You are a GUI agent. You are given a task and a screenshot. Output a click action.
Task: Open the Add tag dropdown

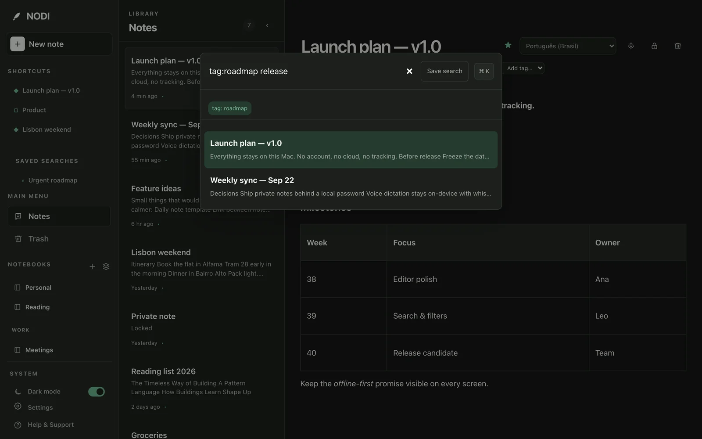tap(525, 68)
